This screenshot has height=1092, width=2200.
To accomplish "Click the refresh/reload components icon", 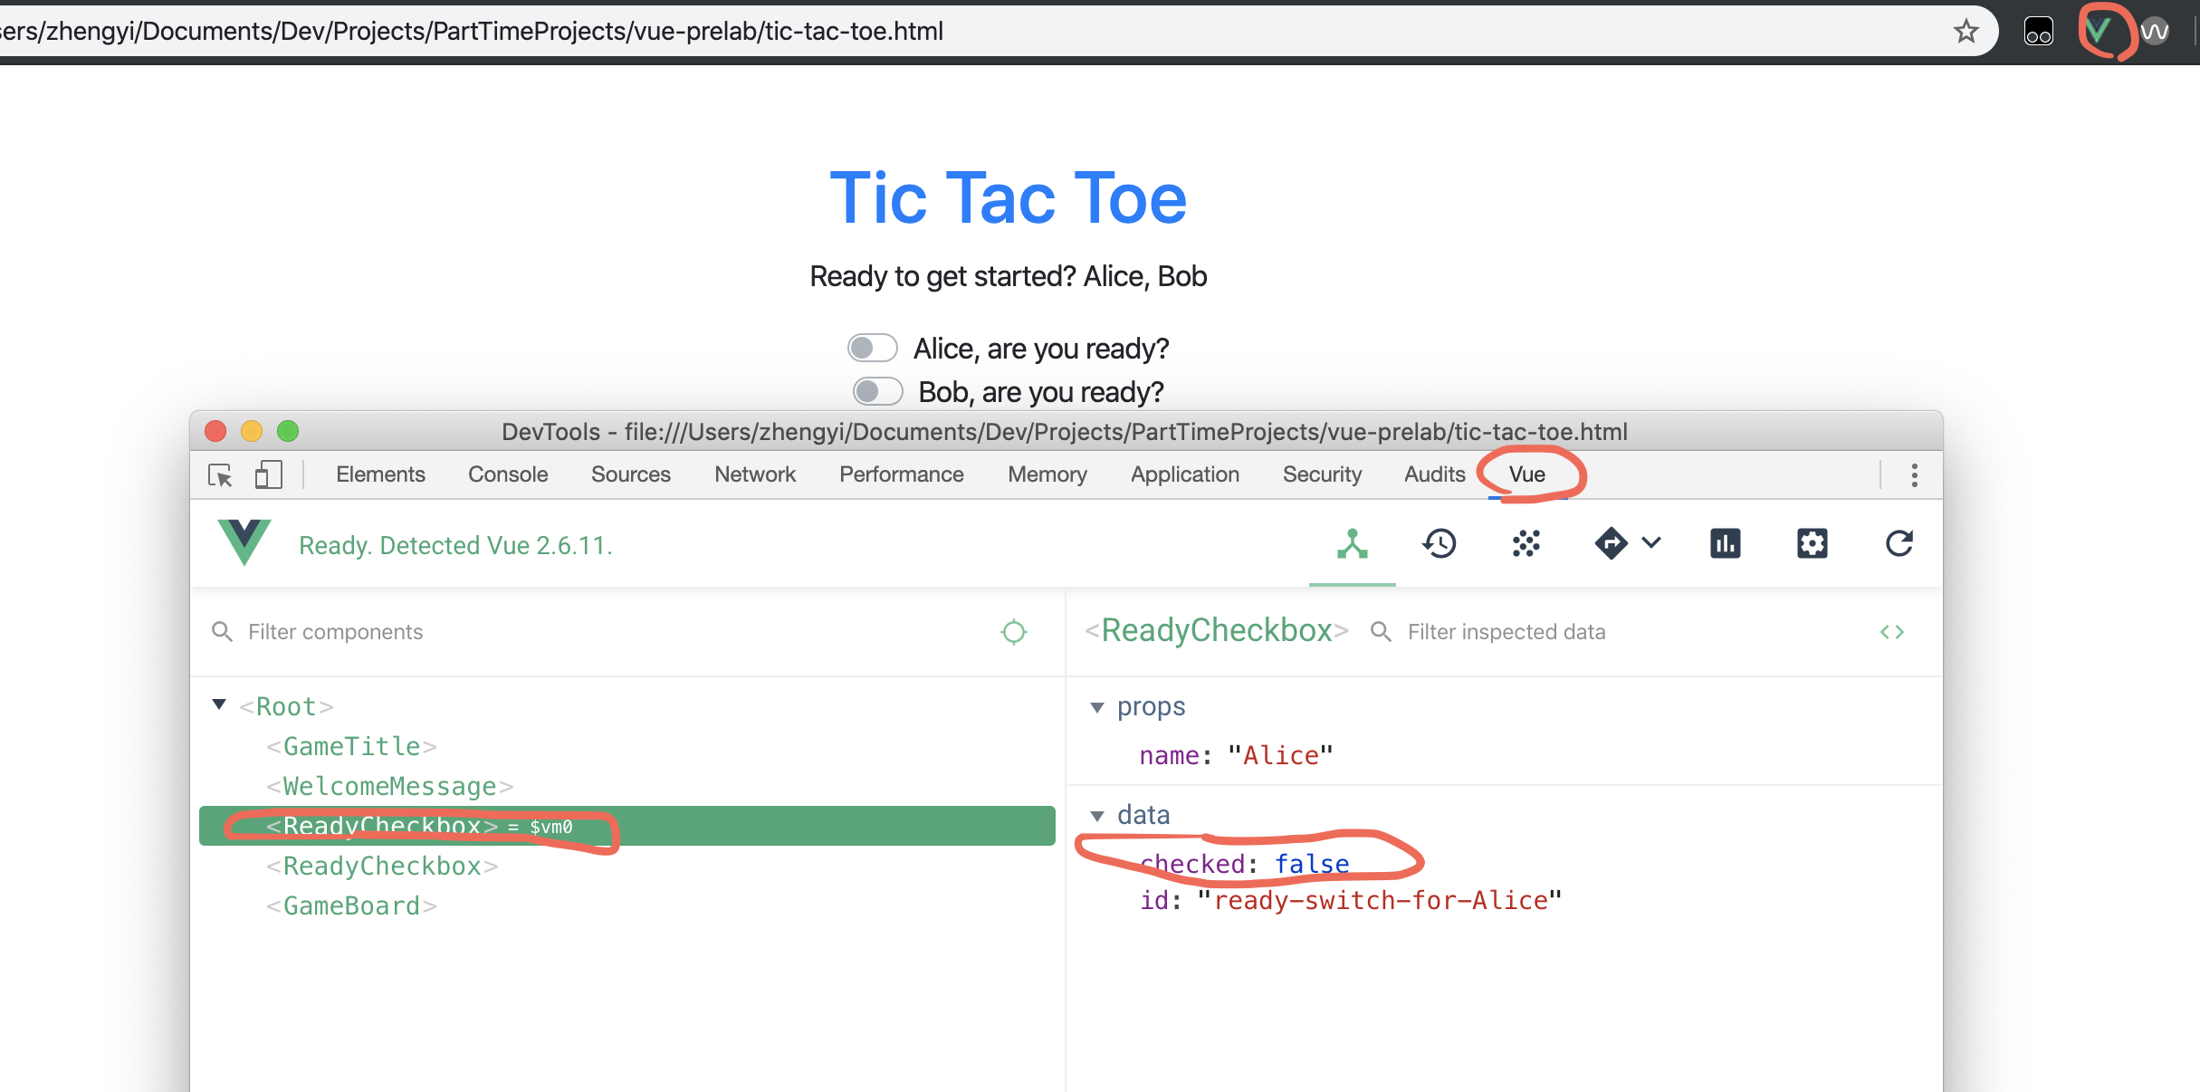I will pyautogui.click(x=1897, y=544).
